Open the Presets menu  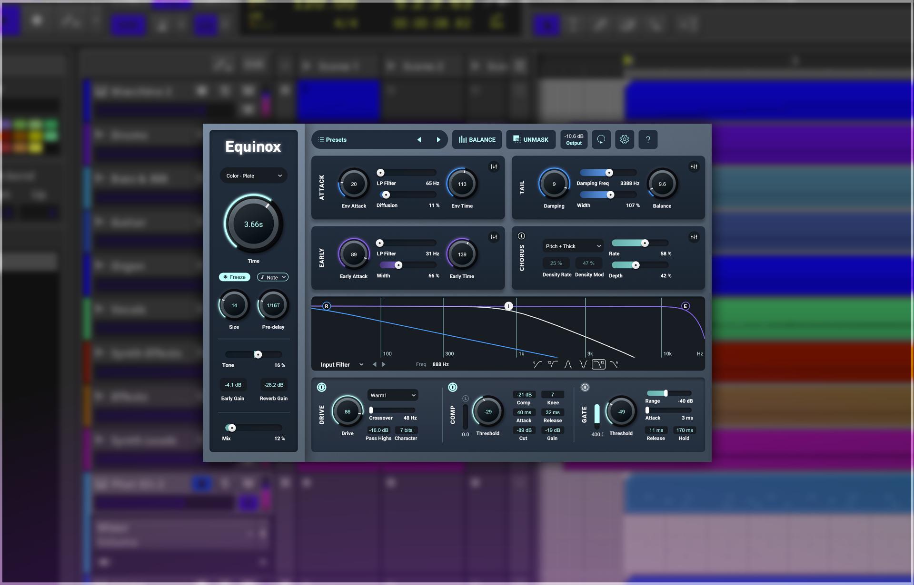[x=336, y=139]
